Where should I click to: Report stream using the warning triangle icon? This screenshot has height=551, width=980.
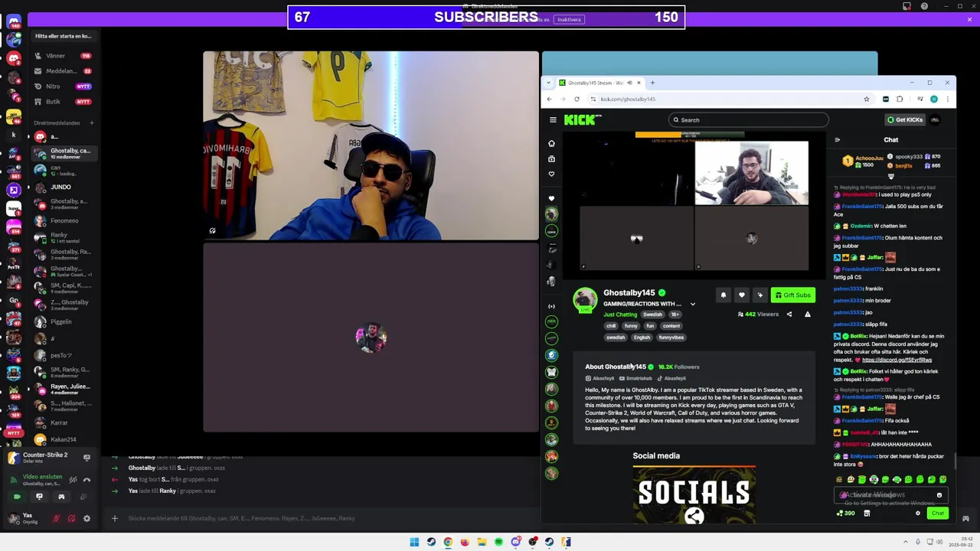807,314
